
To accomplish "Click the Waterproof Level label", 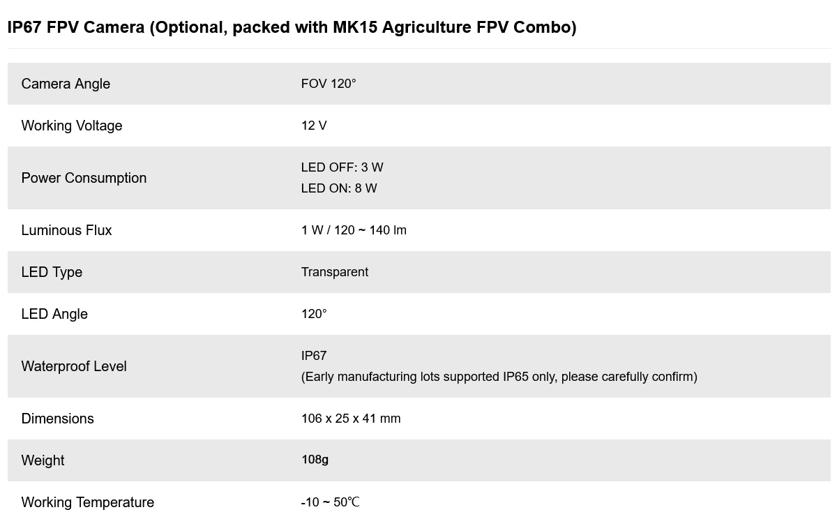I will coord(74,366).
